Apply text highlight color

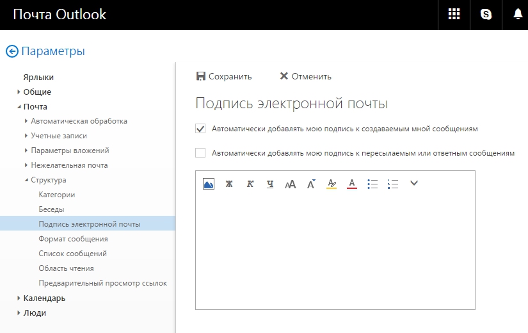[x=332, y=184]
